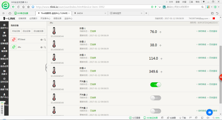Screen dimensions: 222x120
Task: Open 历史查询 link for 数值-3
Action: click(212, 58)
